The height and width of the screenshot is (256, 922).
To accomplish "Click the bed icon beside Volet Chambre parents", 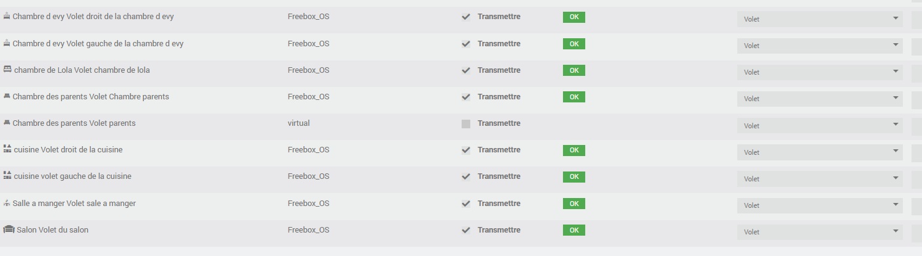I will (x=7, y=96).
